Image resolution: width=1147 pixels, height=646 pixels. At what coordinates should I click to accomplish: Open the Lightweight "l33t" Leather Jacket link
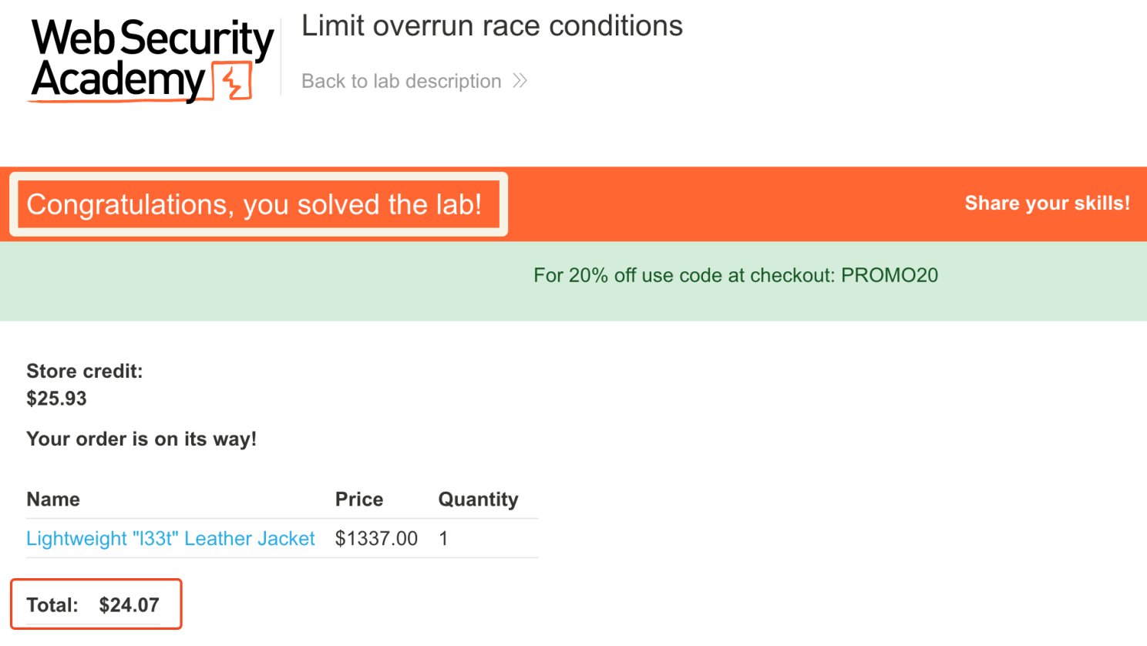[x=170, y=538]
